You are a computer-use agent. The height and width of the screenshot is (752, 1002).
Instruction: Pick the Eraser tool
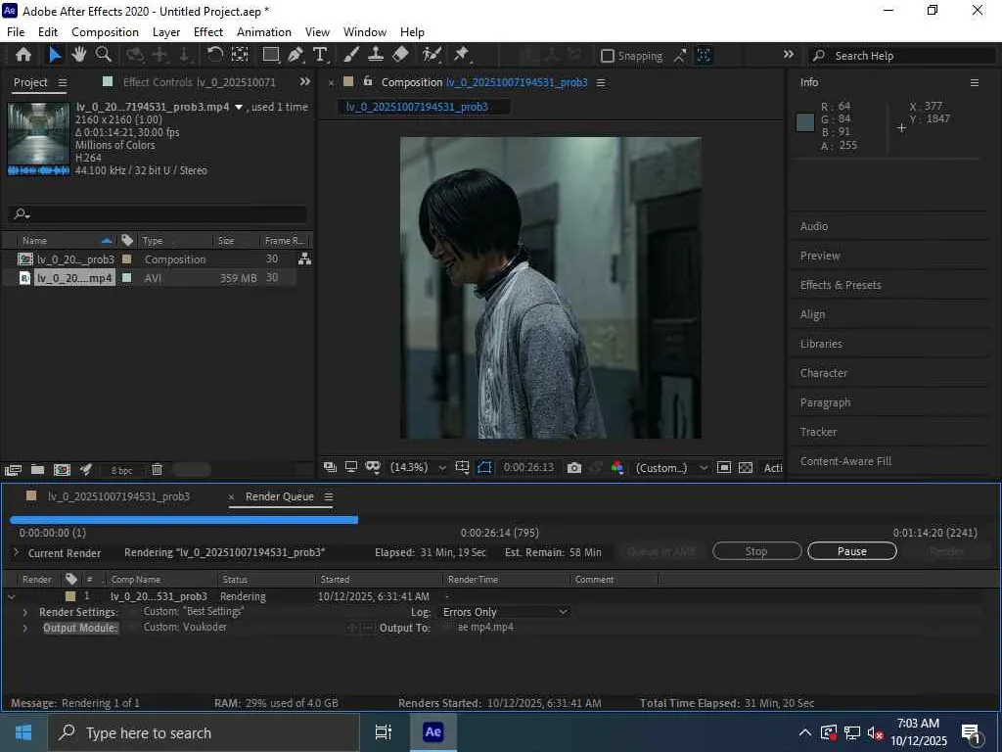400,55
